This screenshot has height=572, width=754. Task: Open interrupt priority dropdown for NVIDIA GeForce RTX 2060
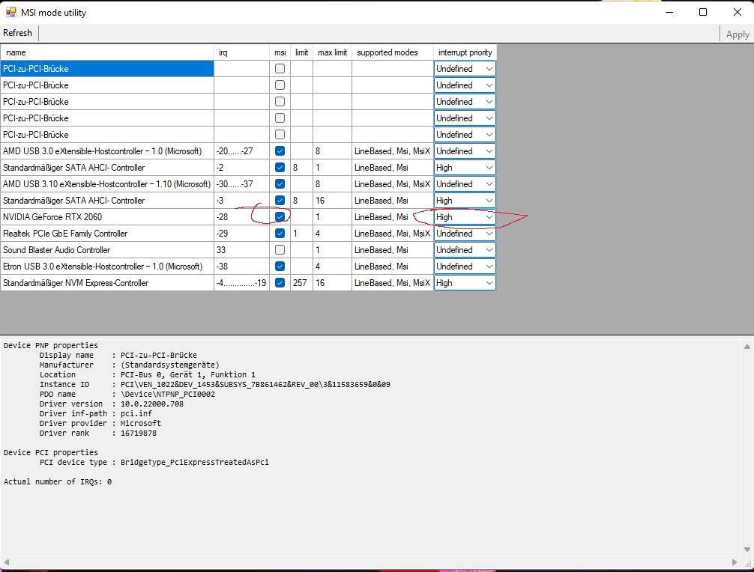[465, 217]
